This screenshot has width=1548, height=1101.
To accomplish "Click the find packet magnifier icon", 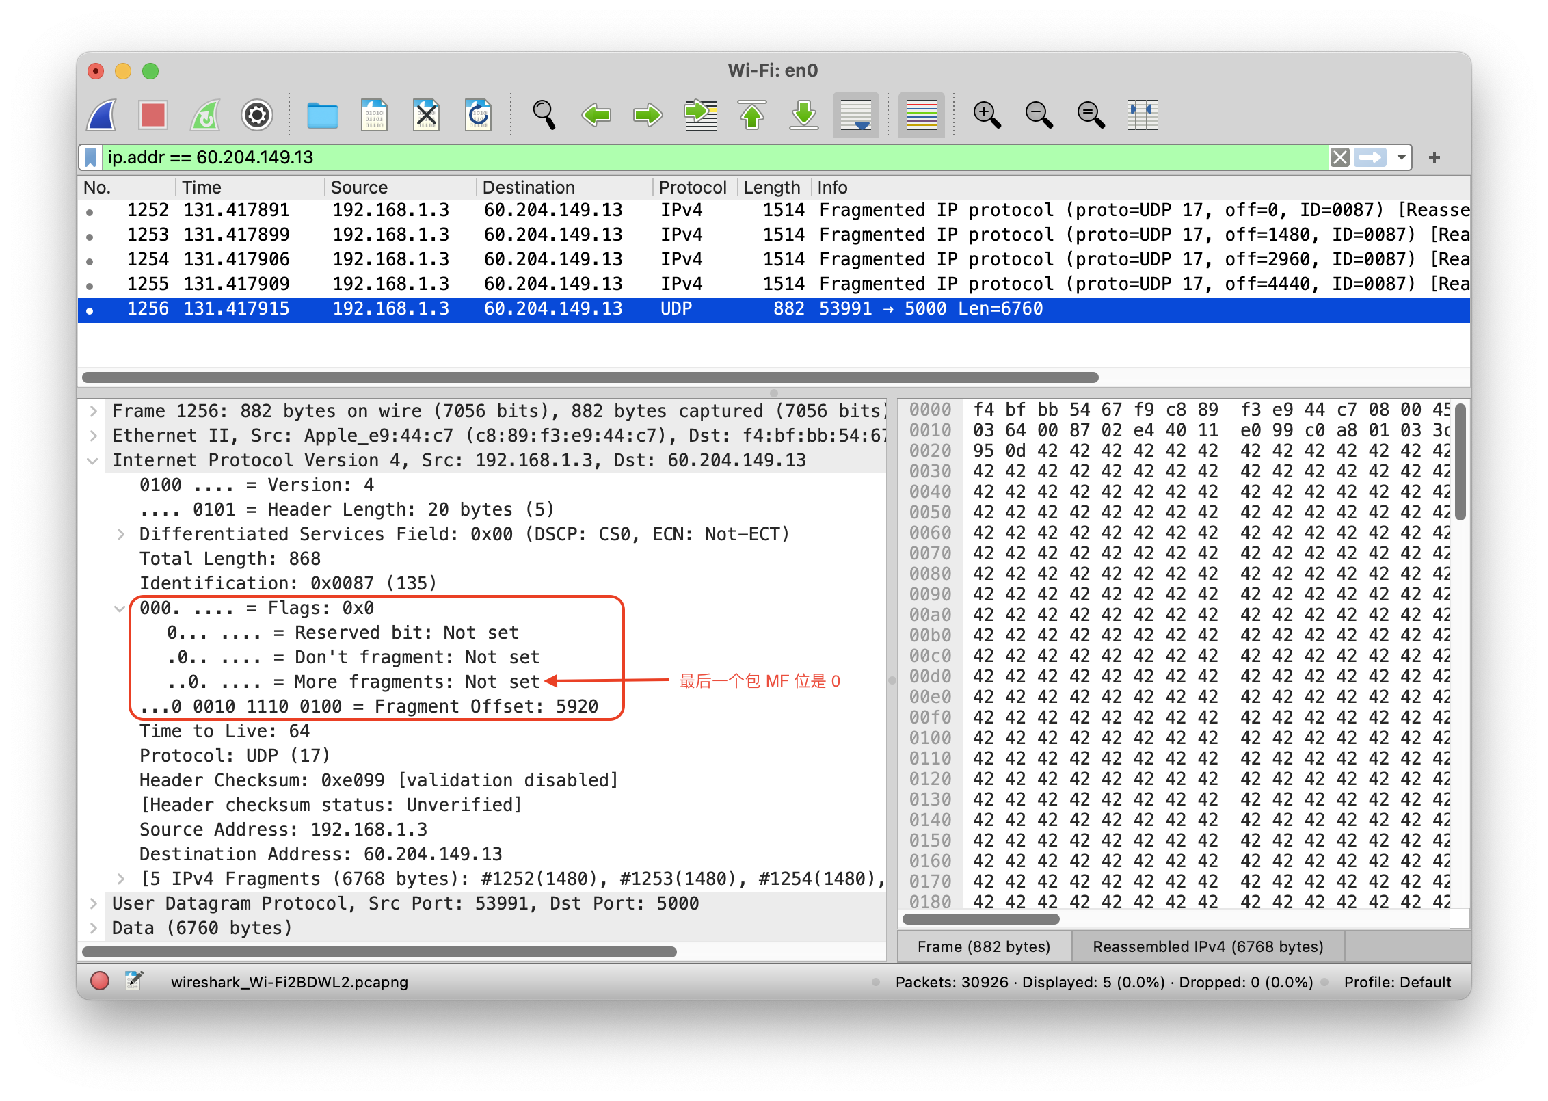I will pyautogui.click(x=544, y=115).
